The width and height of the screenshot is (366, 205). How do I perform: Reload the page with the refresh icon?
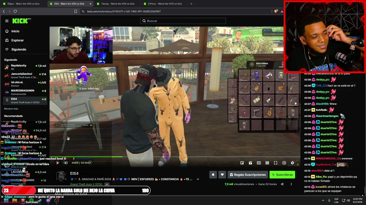point(15,11)
